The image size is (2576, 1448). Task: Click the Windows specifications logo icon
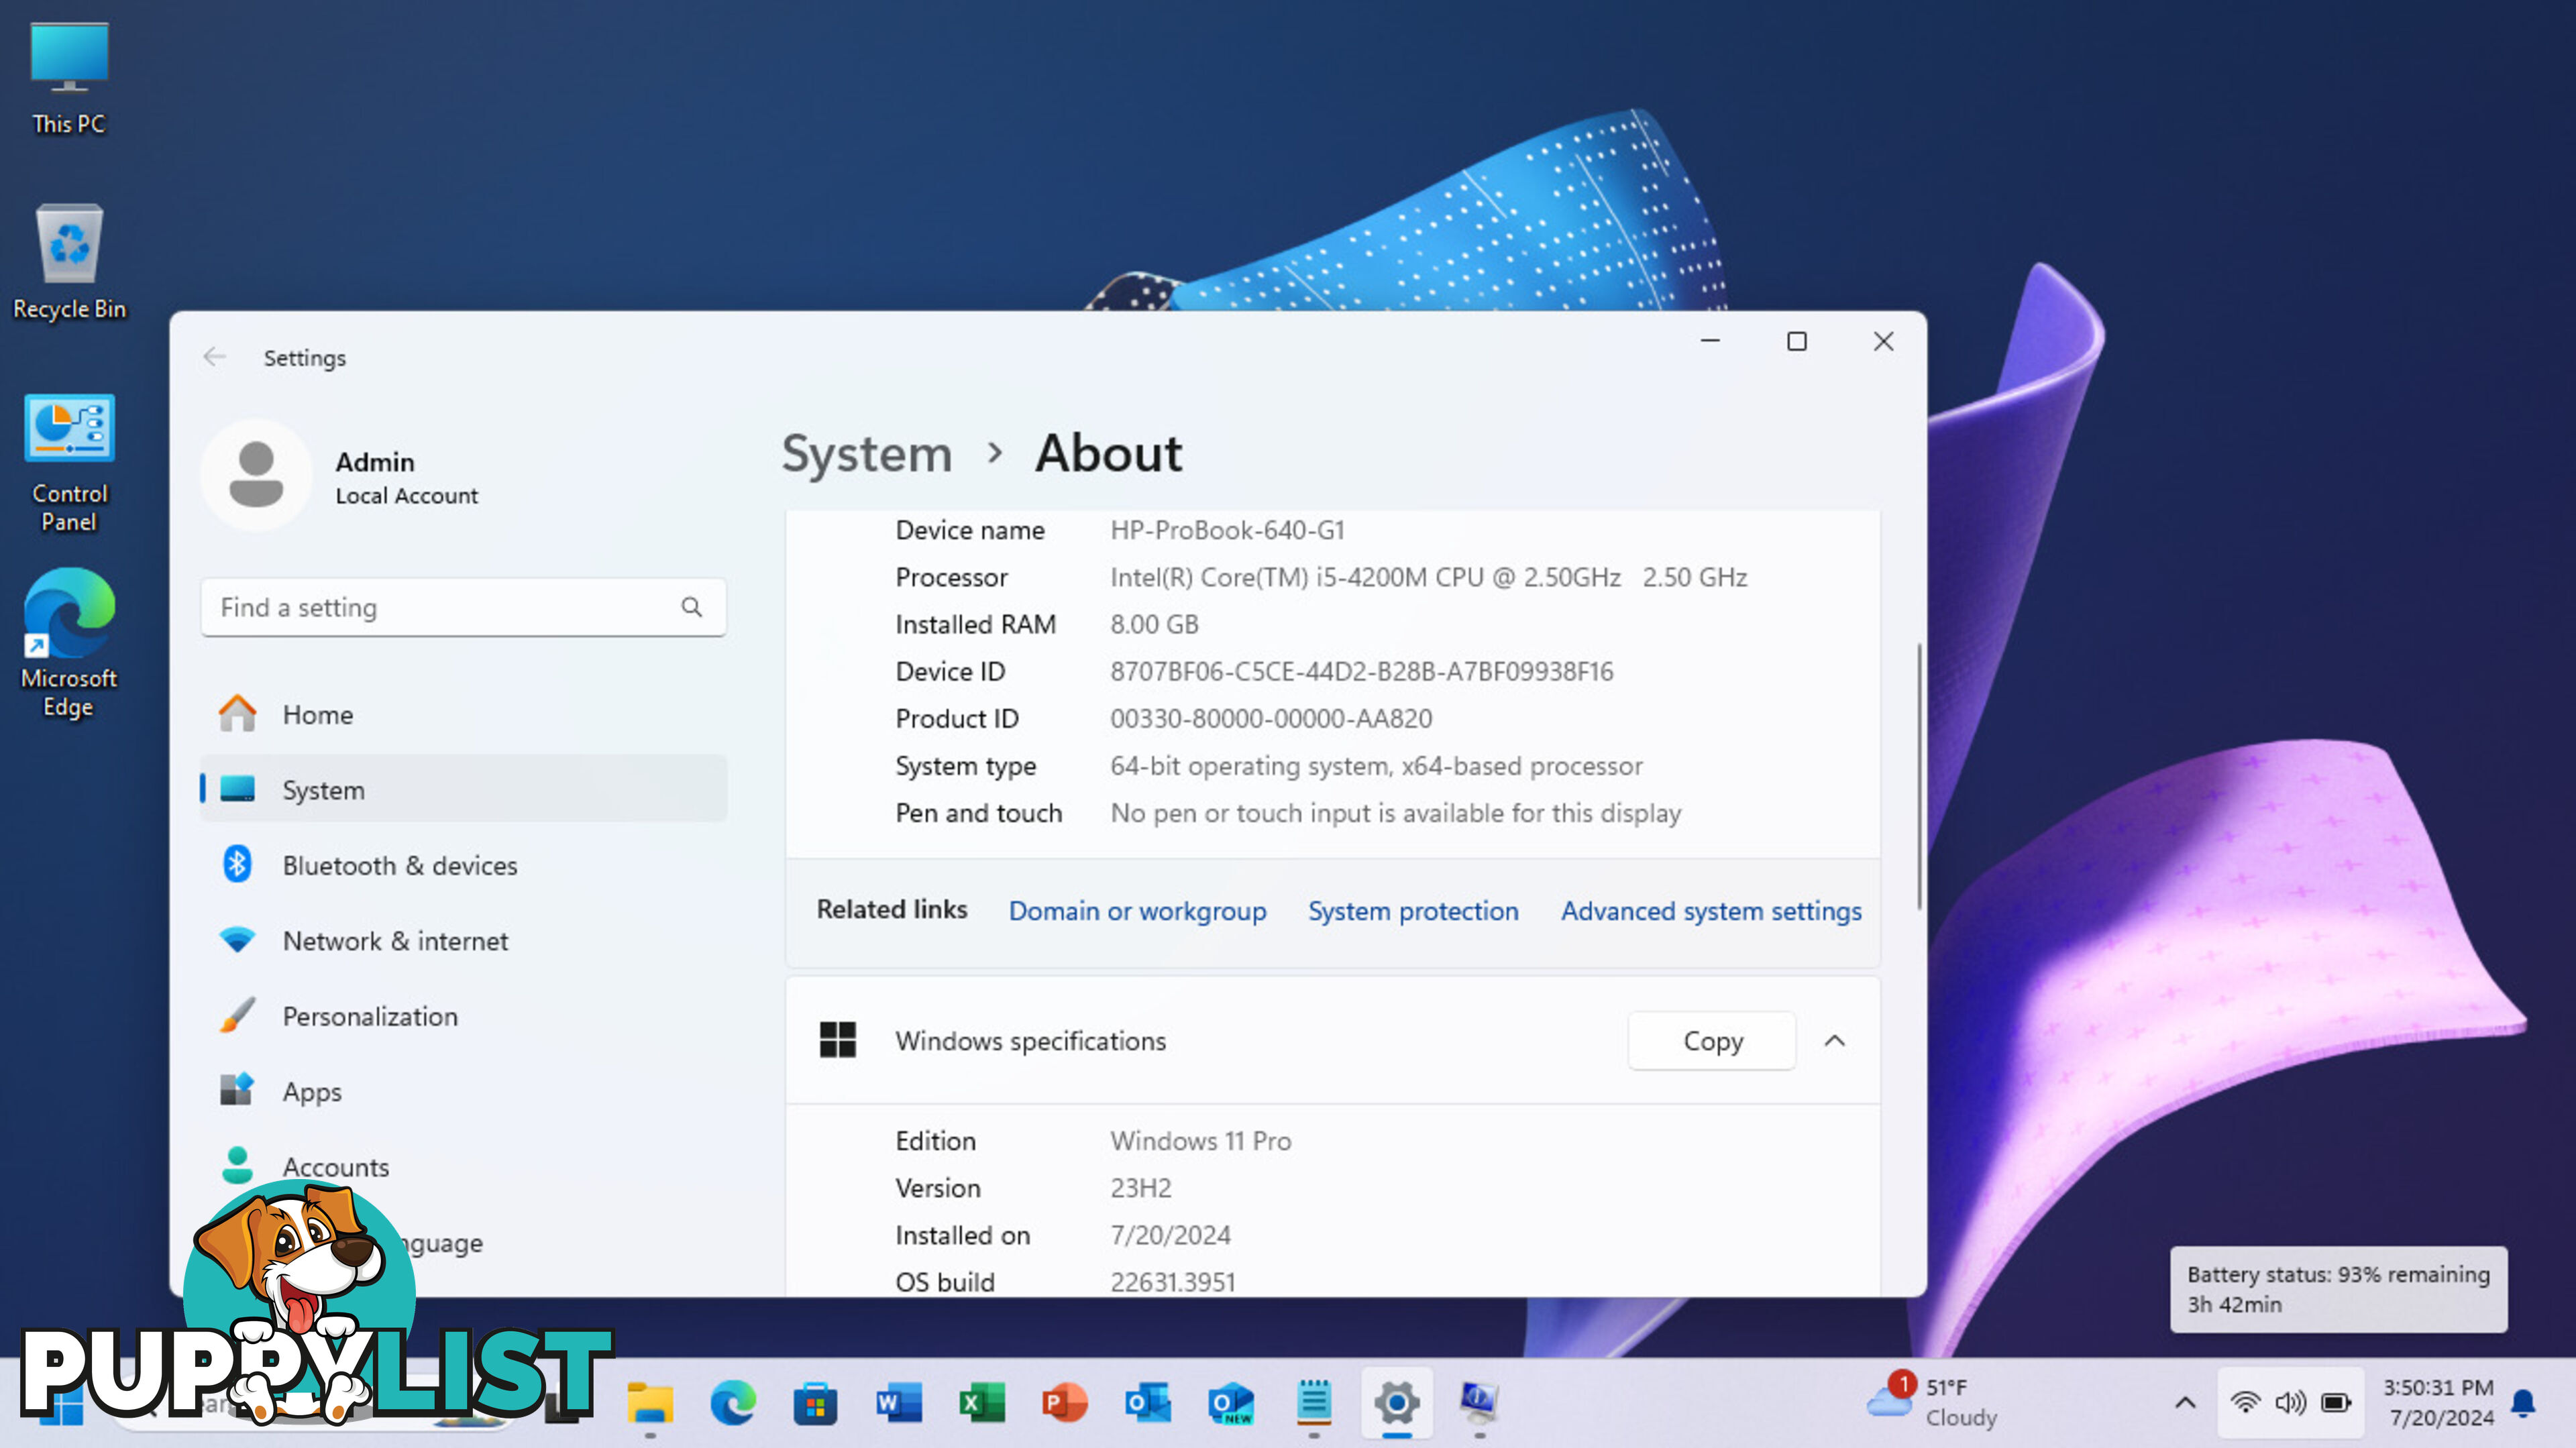click(x=837, y=1040)
